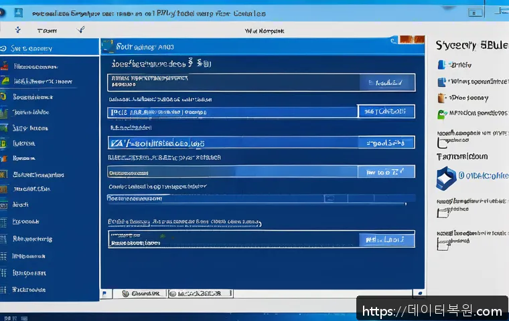Image resolution: width=509 pixels, height=321 pixels.
Task: Tick the last checkbox at bottom of right panel
Action: [442, 245]
